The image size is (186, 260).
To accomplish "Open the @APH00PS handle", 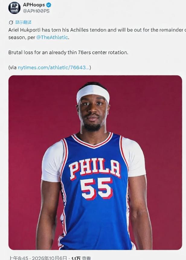I will (36, 11).
